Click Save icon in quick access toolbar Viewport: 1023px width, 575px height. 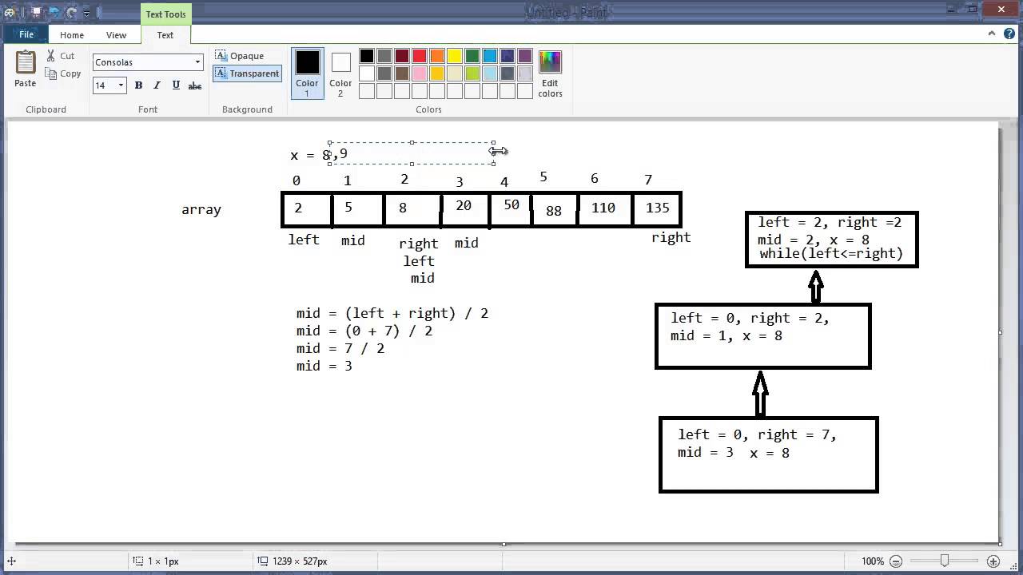tap(37, 13)
